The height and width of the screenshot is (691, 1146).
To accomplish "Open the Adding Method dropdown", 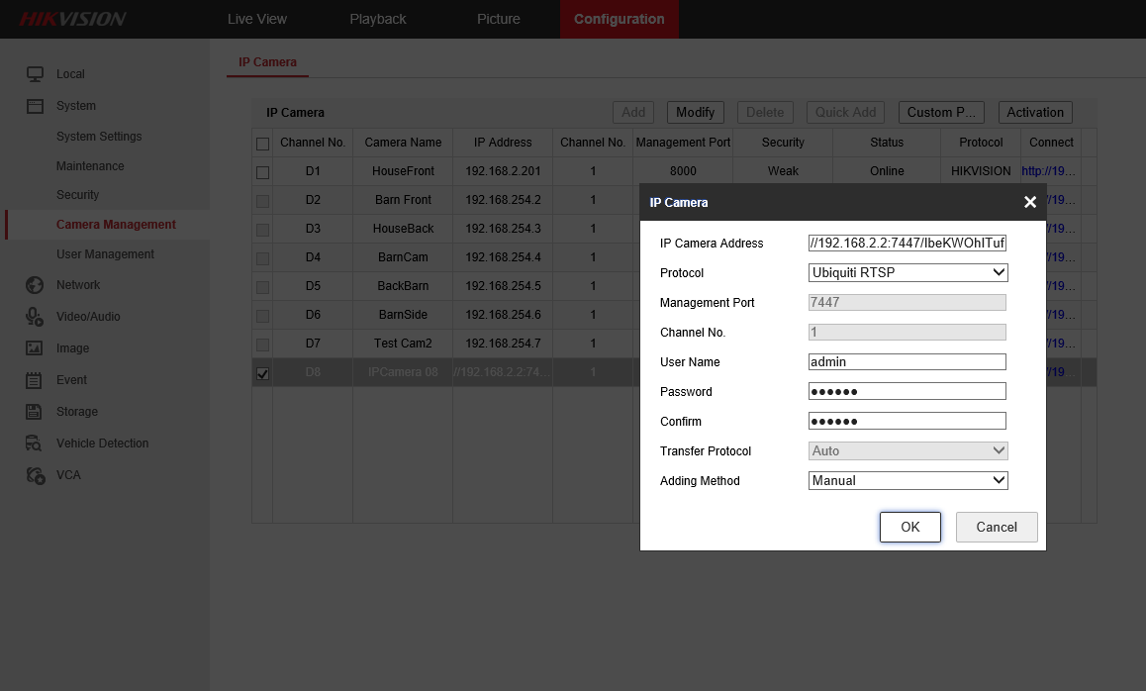I will (907, 480).
